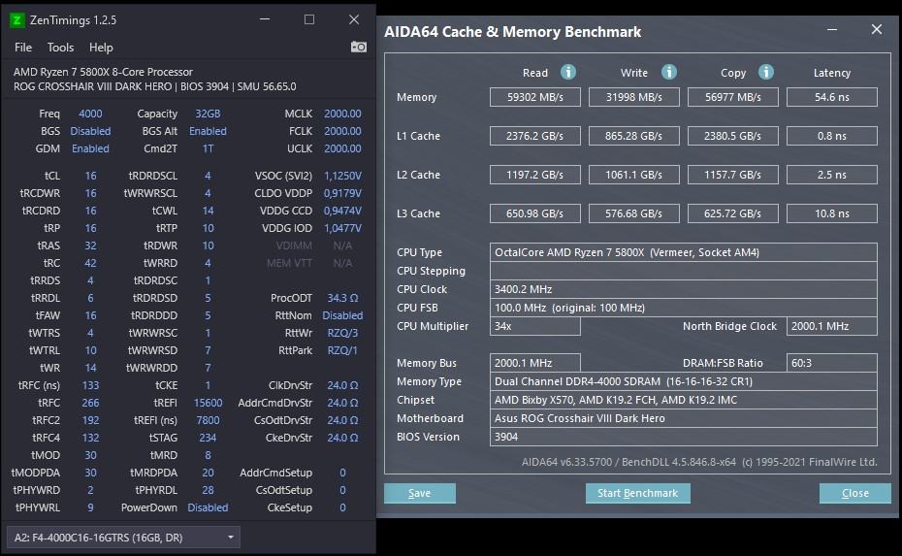The width and height of the screenshot is (902, 556).
Task: Click the L3 Cache Read value 650.98 GB/s
Action: pos(535,213)
